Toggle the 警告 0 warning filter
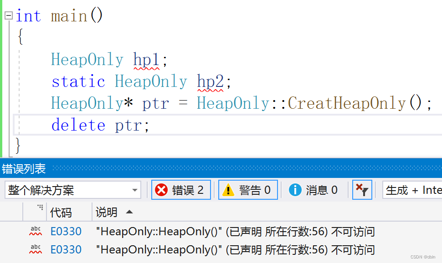Viewport: 442px width, 263px height. [247, 190]
